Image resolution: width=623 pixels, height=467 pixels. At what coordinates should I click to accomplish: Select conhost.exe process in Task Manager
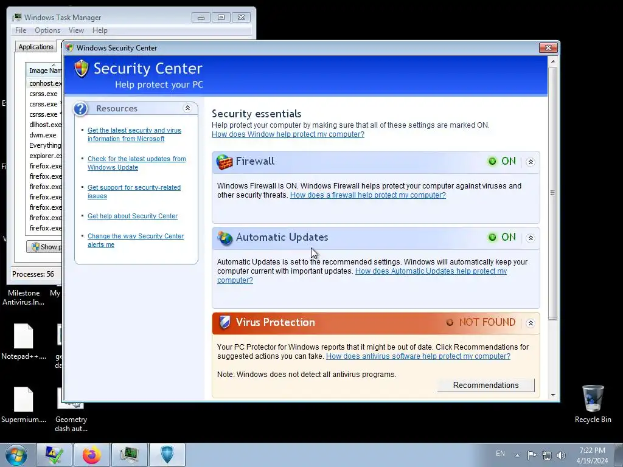click(44, 83)
